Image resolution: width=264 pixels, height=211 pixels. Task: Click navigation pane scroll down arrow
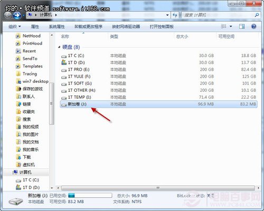coord(52,188)
